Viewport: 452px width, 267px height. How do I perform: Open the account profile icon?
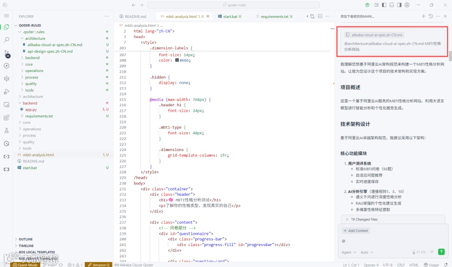(x=407, y=5)
